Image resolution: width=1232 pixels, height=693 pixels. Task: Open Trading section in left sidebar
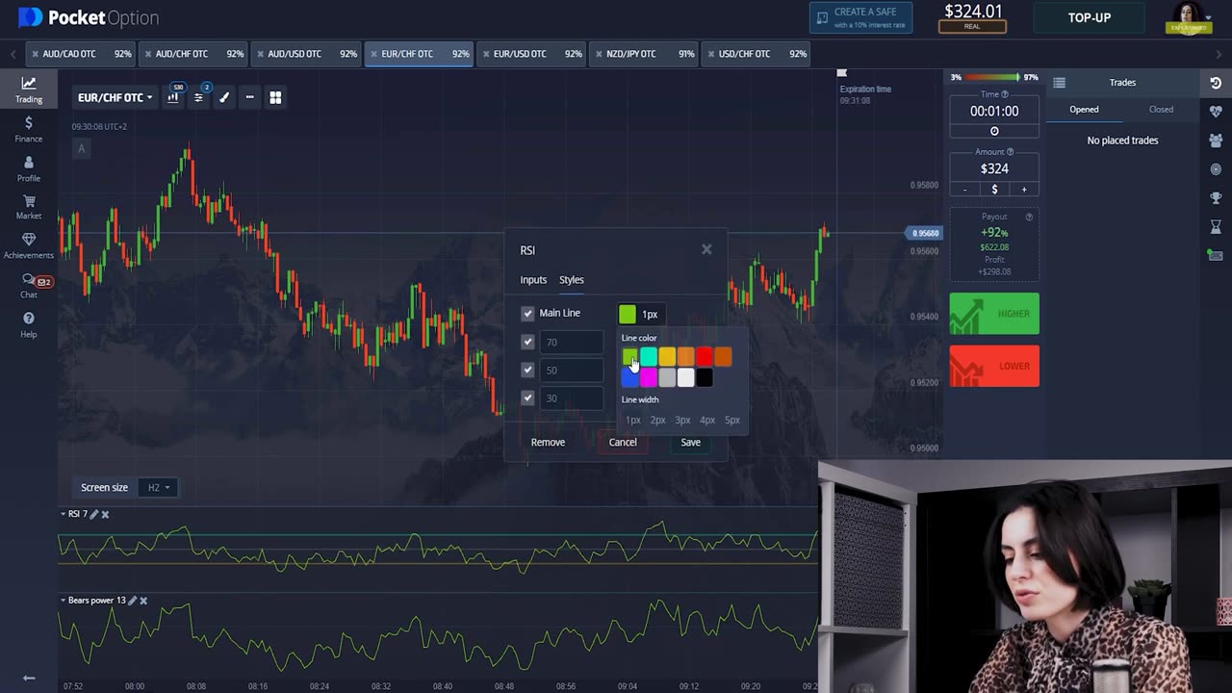point(29,90)
